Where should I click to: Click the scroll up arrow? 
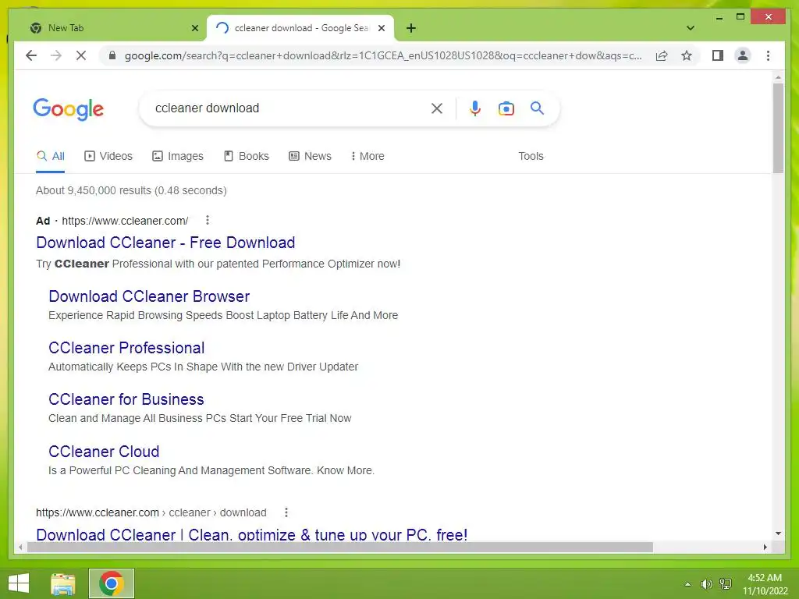click(778, 77)
